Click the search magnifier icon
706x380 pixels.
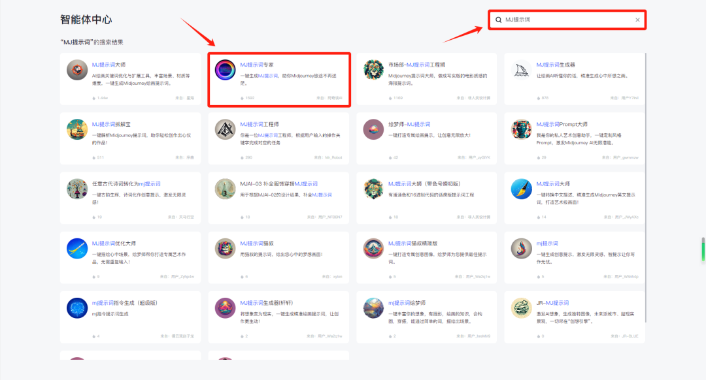[498, 20]
